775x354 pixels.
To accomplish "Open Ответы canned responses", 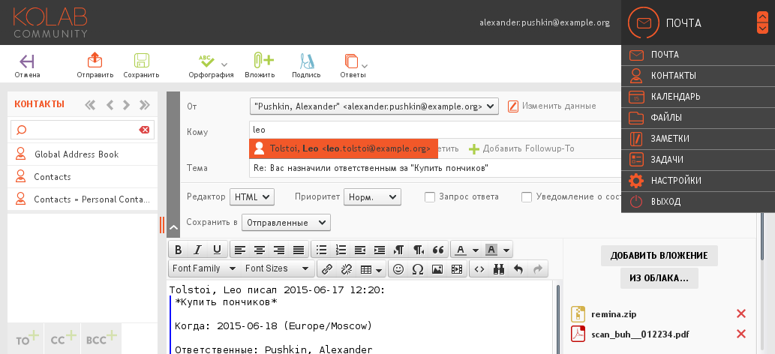I will 352,66.
